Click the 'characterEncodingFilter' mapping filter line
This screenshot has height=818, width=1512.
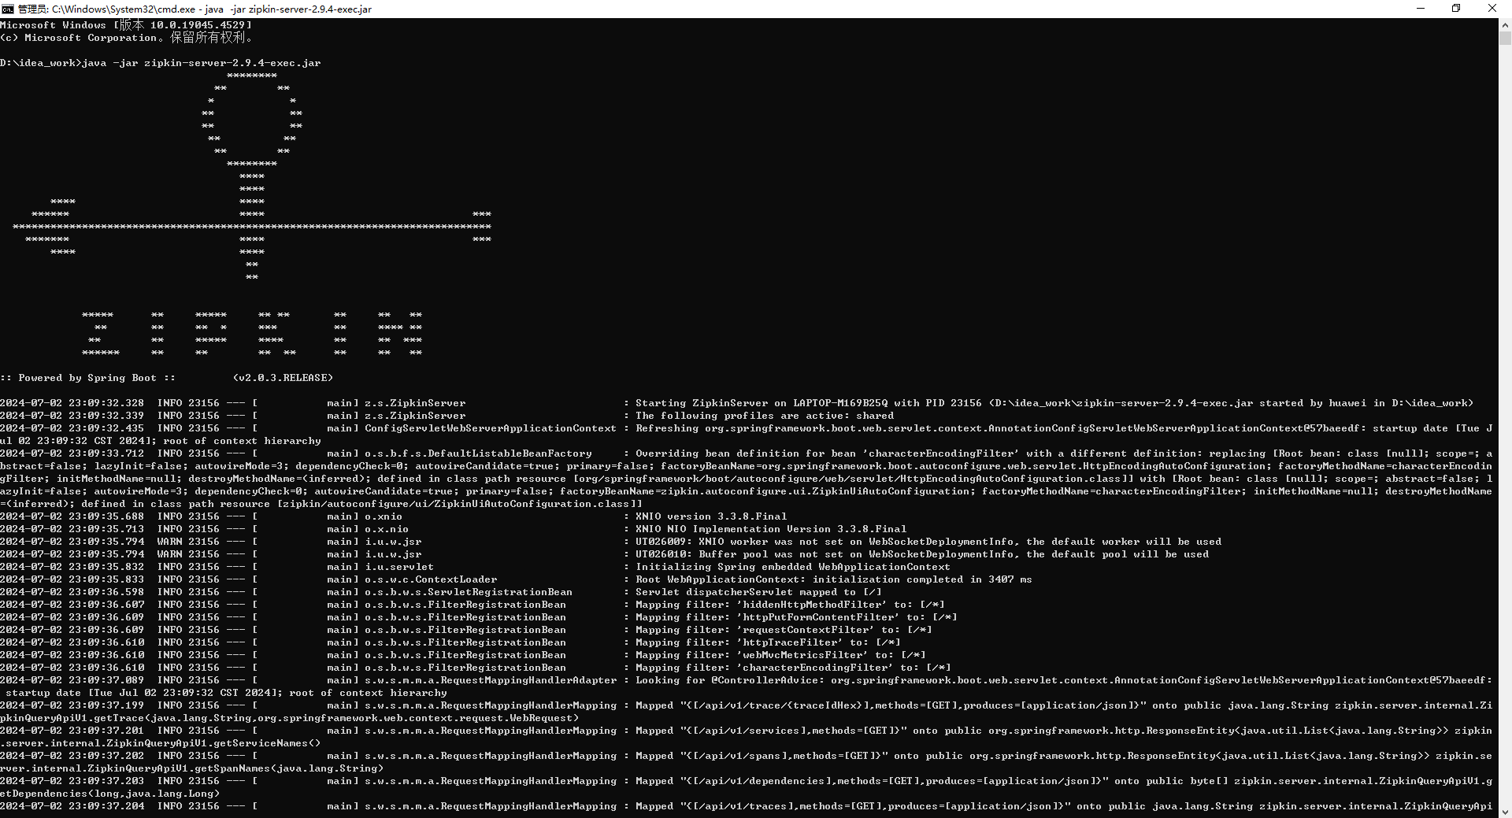pos(793,668)
